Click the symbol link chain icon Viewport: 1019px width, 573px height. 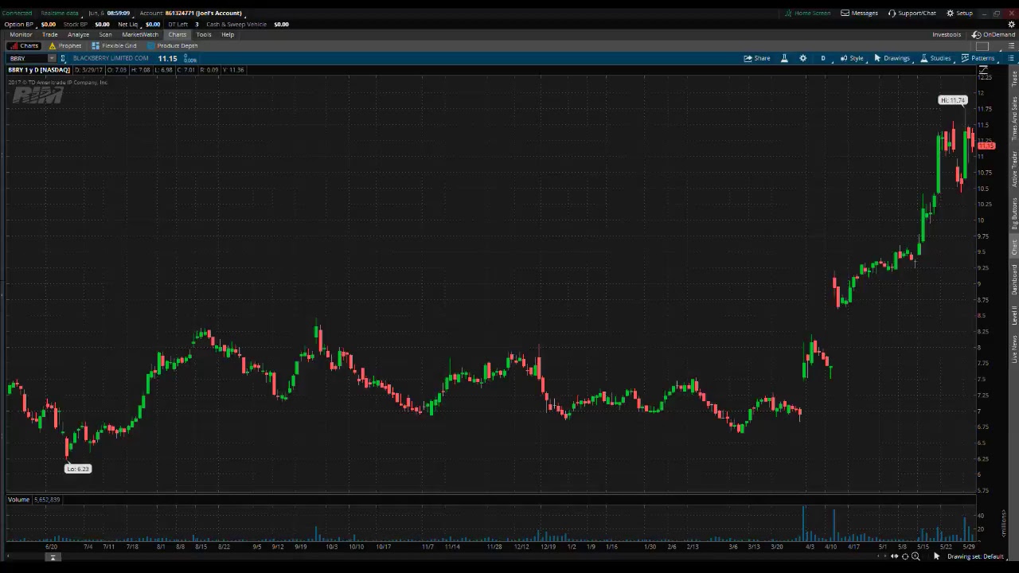(63, 58)
